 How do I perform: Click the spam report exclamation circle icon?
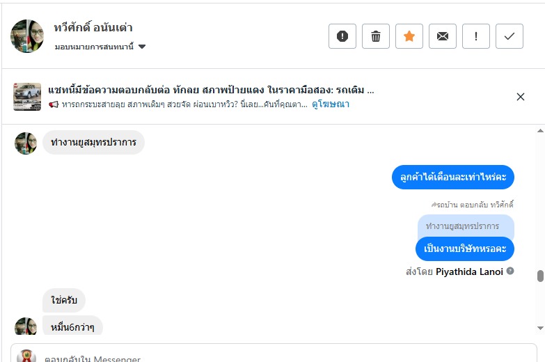[x=342, y=36]
